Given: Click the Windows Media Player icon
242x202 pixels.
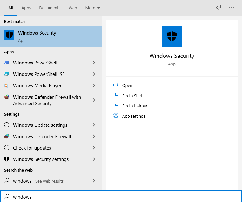Looking at the screenshot, I should 7,86.
